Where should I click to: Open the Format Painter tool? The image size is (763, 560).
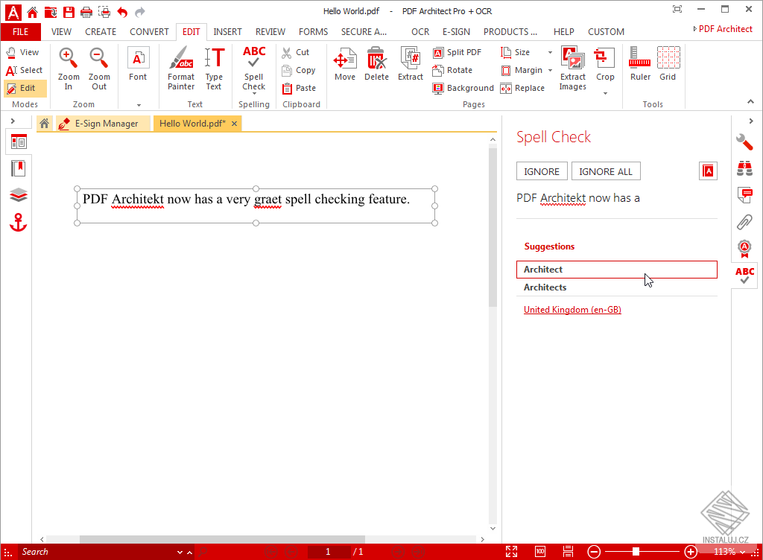(181, 68)
